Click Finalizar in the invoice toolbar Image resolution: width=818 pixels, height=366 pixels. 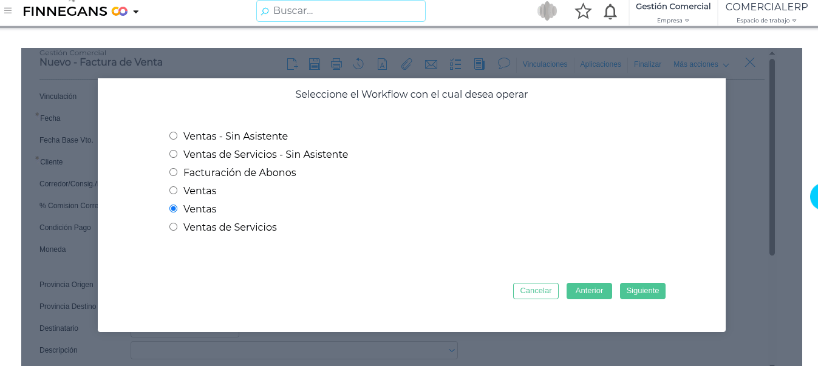[647, 64]
